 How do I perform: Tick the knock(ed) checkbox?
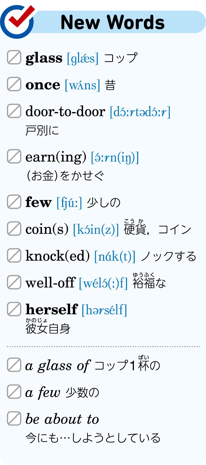click(14, 255)
